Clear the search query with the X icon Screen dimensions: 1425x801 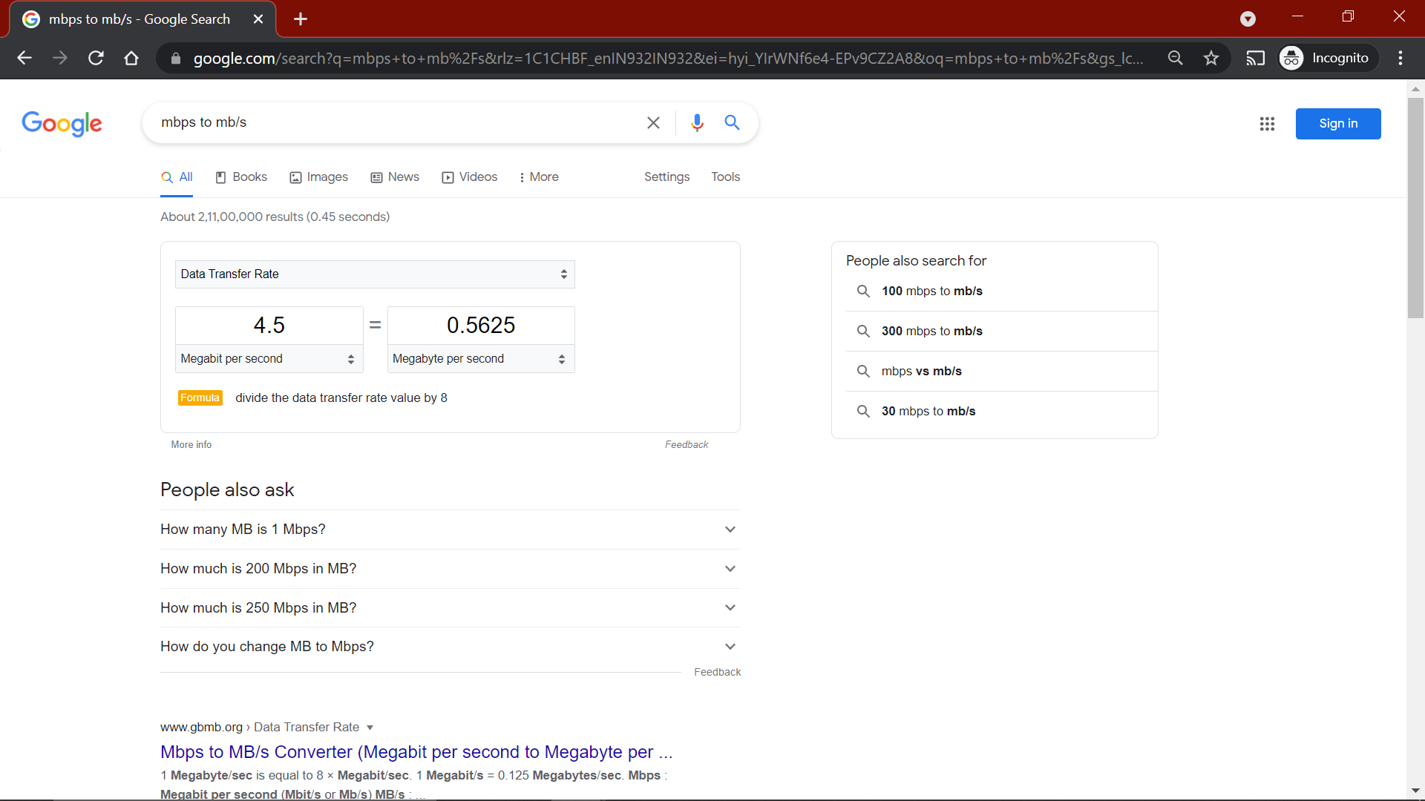click(x=653, y=122)
